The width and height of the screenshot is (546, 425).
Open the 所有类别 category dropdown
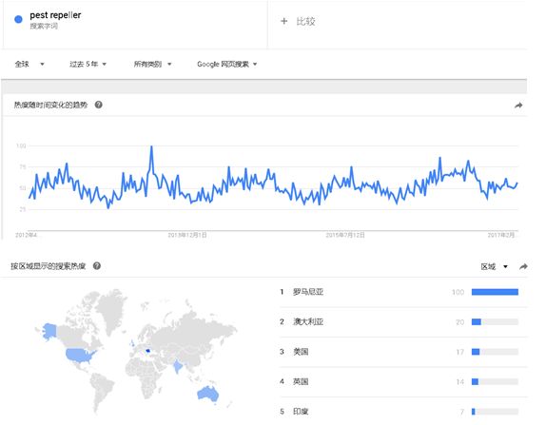click(152, 64)
